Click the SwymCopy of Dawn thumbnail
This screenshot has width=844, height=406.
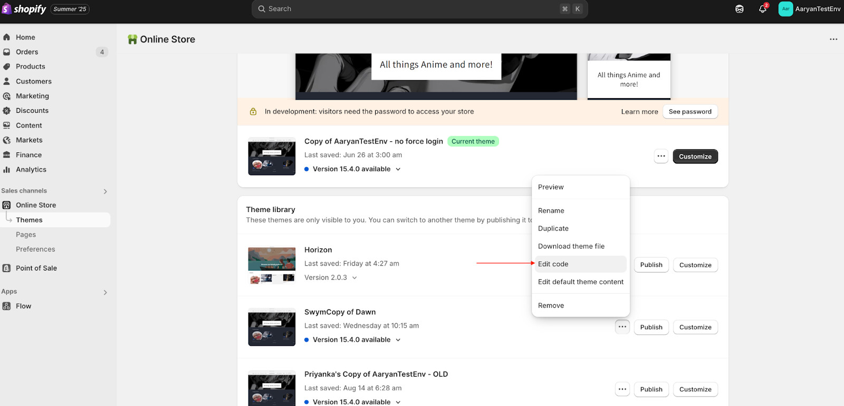point(272,327)
